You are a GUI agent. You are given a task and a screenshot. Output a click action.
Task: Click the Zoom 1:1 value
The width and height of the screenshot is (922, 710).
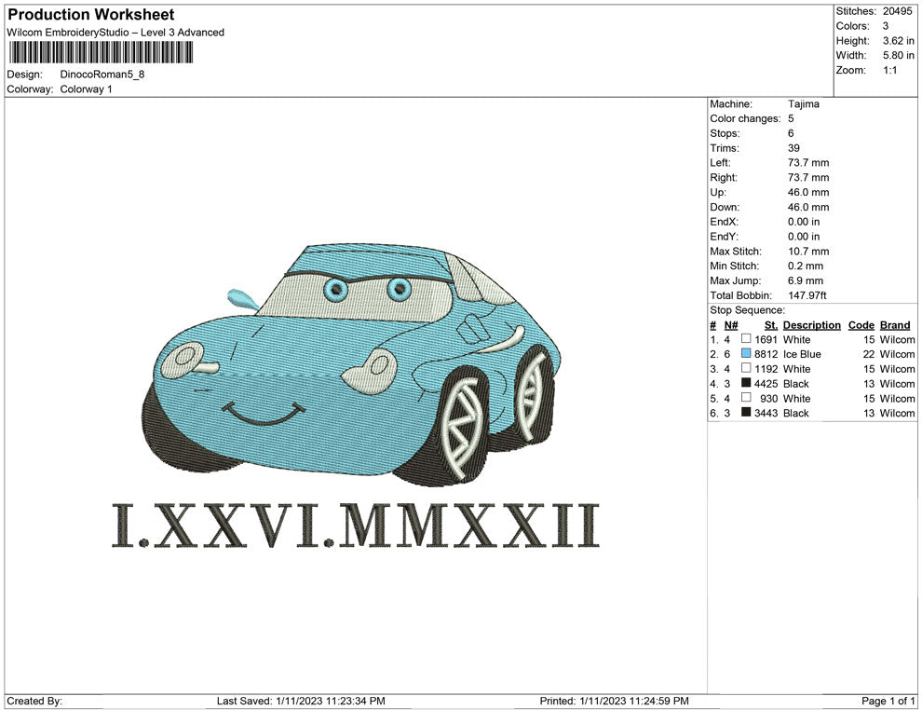pos(889,70)
